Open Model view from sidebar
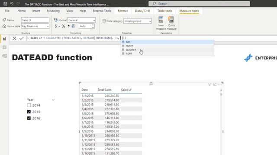Image resolution: width=277 pixels, height=155 pixels. pyautogui.click(x=4, y=56)
